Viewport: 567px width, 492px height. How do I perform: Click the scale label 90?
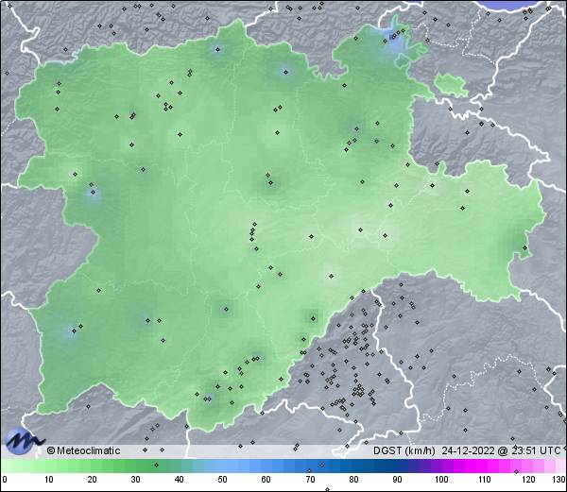click(397, 480)
